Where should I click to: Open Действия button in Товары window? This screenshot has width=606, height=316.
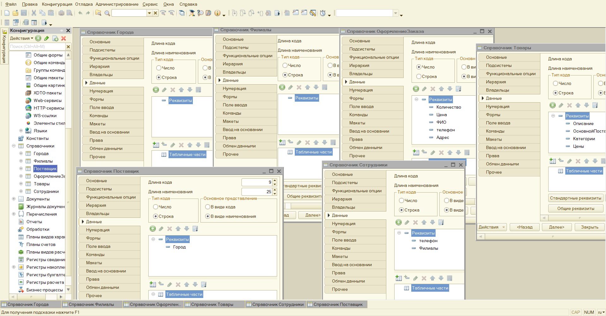click(x=492, y=227)
